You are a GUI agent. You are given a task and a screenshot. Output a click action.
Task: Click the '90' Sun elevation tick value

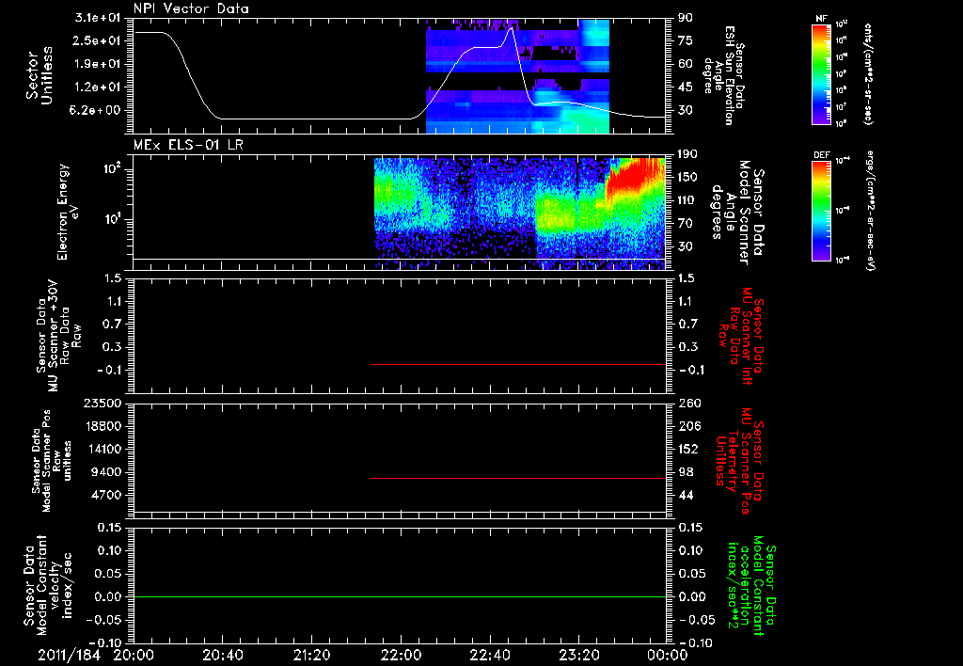686,18
